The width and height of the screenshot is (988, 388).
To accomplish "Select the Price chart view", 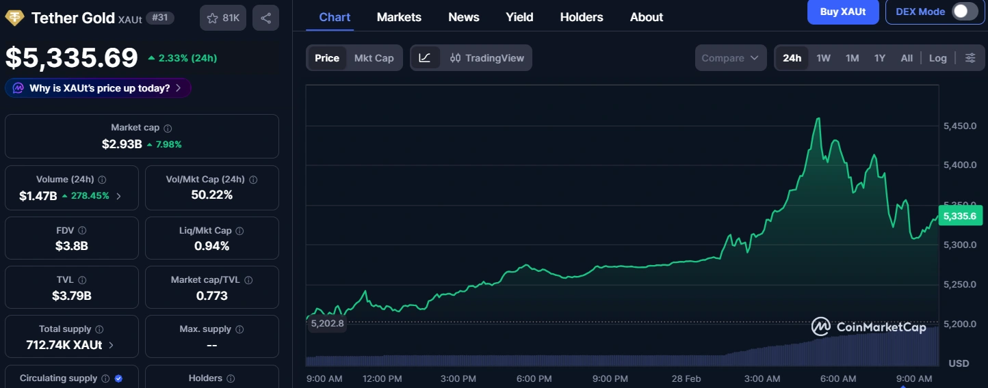I will point(327,58).
